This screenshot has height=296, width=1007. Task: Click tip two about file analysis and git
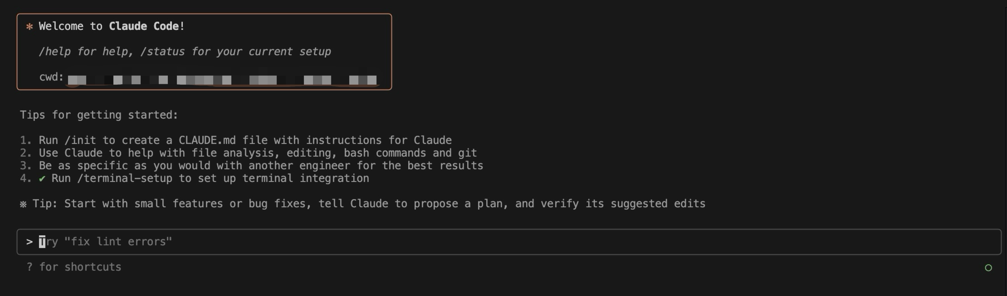[258, 153]
